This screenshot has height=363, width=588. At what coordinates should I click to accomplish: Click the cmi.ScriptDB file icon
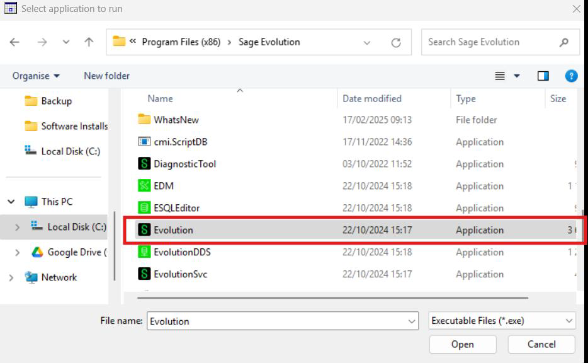click(x=144, y=142)
